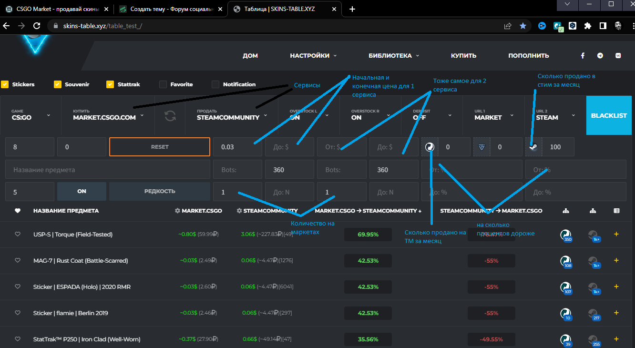Screen dimensions: 635x348
Task: Open Steam icon with 255 badge
Action: (x=594, y=340)
